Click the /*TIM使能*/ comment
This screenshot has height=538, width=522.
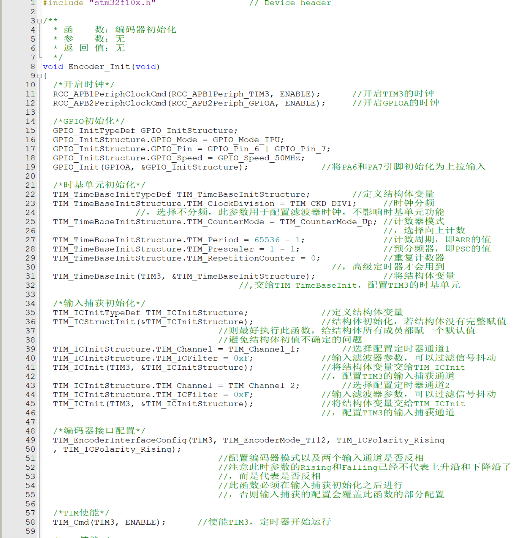pos(81,513)
